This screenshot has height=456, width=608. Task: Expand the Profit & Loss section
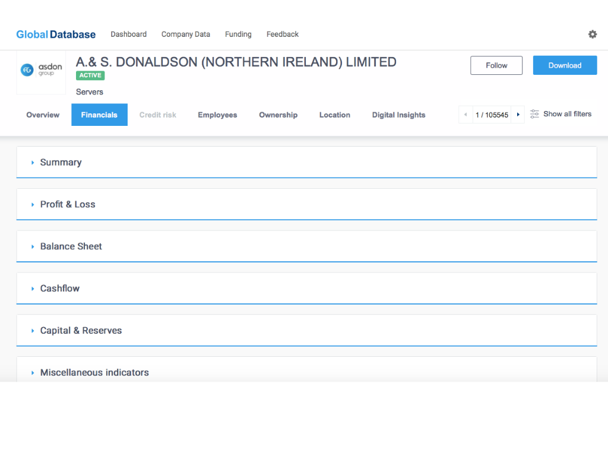pyautogui.click(x=67, y=204)
